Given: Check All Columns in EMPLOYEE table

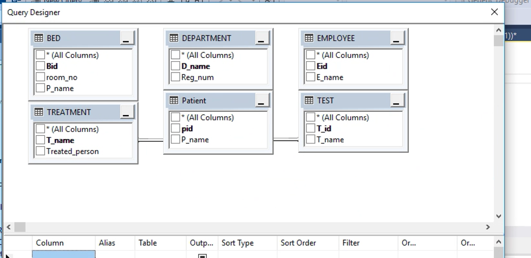Looking at the screenshot, I should [x=311, y=55].
